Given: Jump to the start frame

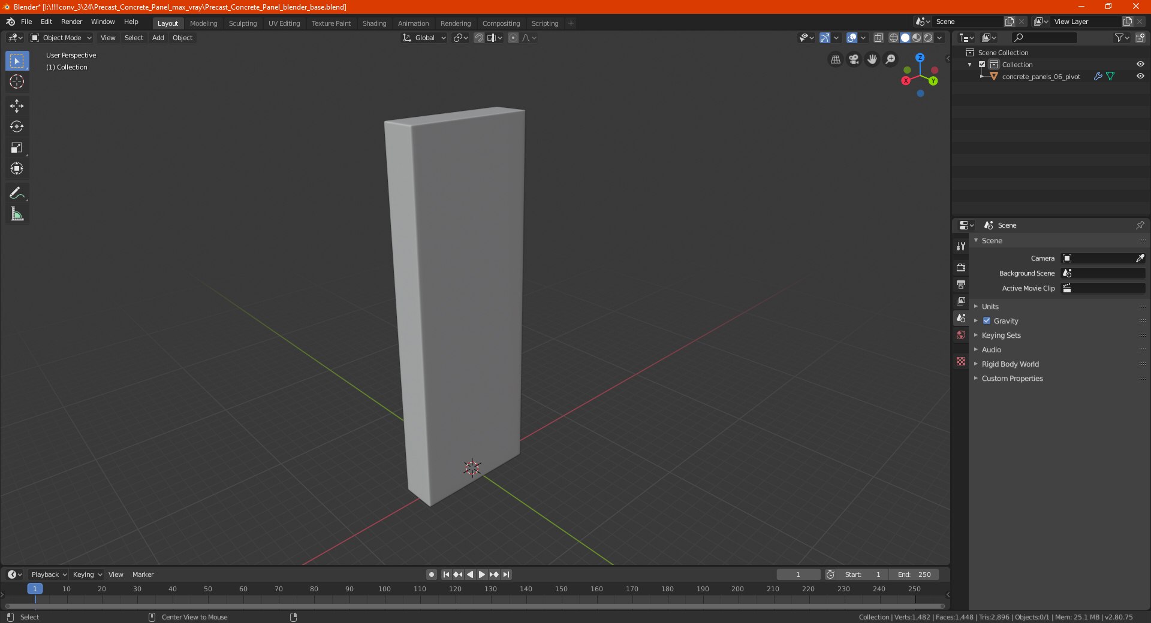Looking at the screenshot, I should click(x=446, y=574).
